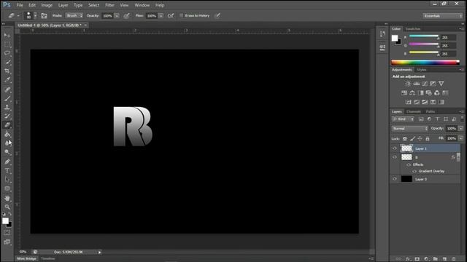Select the Clone Stamp tool
This screenshot has height=262, width=467.
(7, 107)
